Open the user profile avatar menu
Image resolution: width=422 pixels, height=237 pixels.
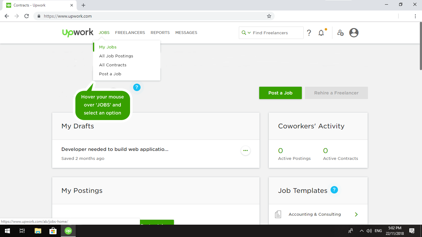click(354, 33)
